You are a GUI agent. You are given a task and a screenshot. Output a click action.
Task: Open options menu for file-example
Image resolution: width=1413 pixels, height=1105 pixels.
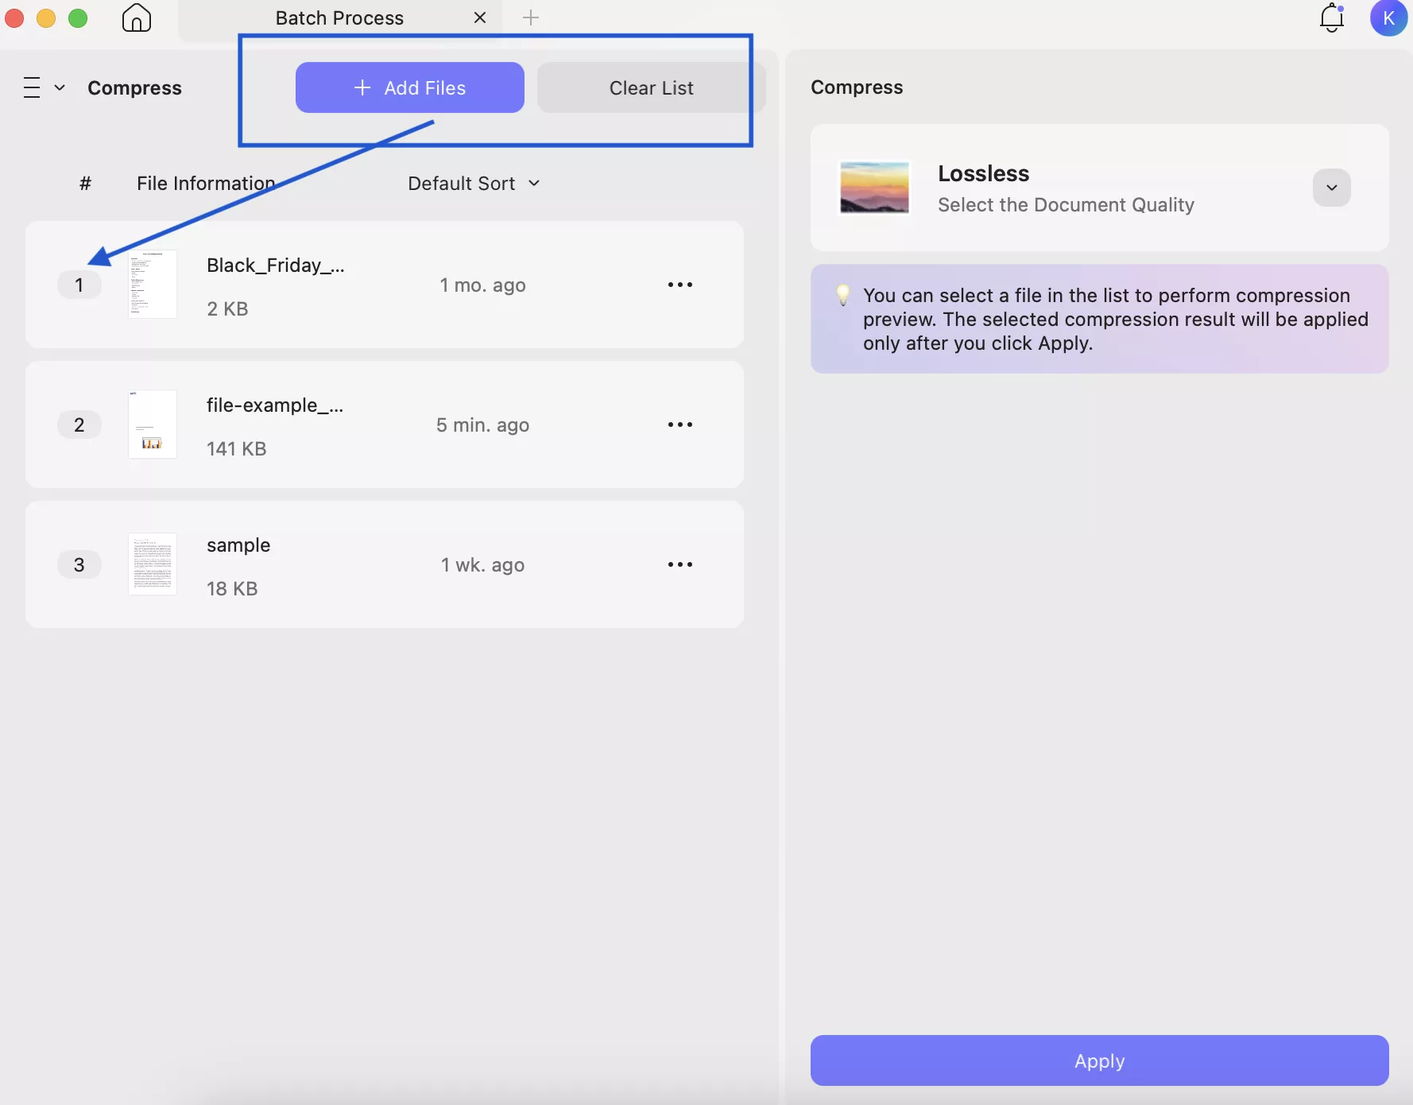click(x=680, y=425)
